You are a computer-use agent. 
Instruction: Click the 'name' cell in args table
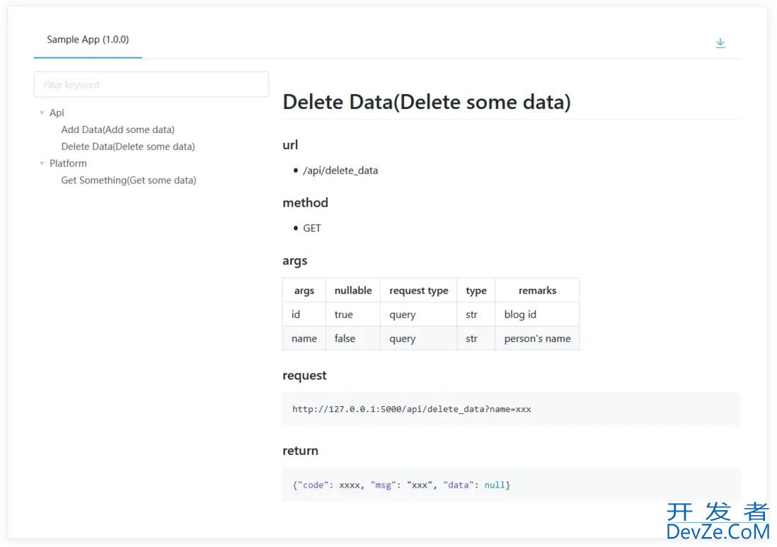point(304,338)
